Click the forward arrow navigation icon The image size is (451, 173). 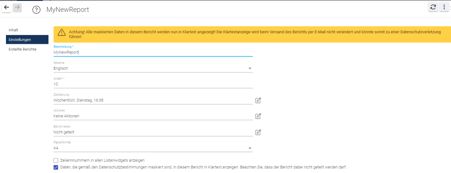17,8
